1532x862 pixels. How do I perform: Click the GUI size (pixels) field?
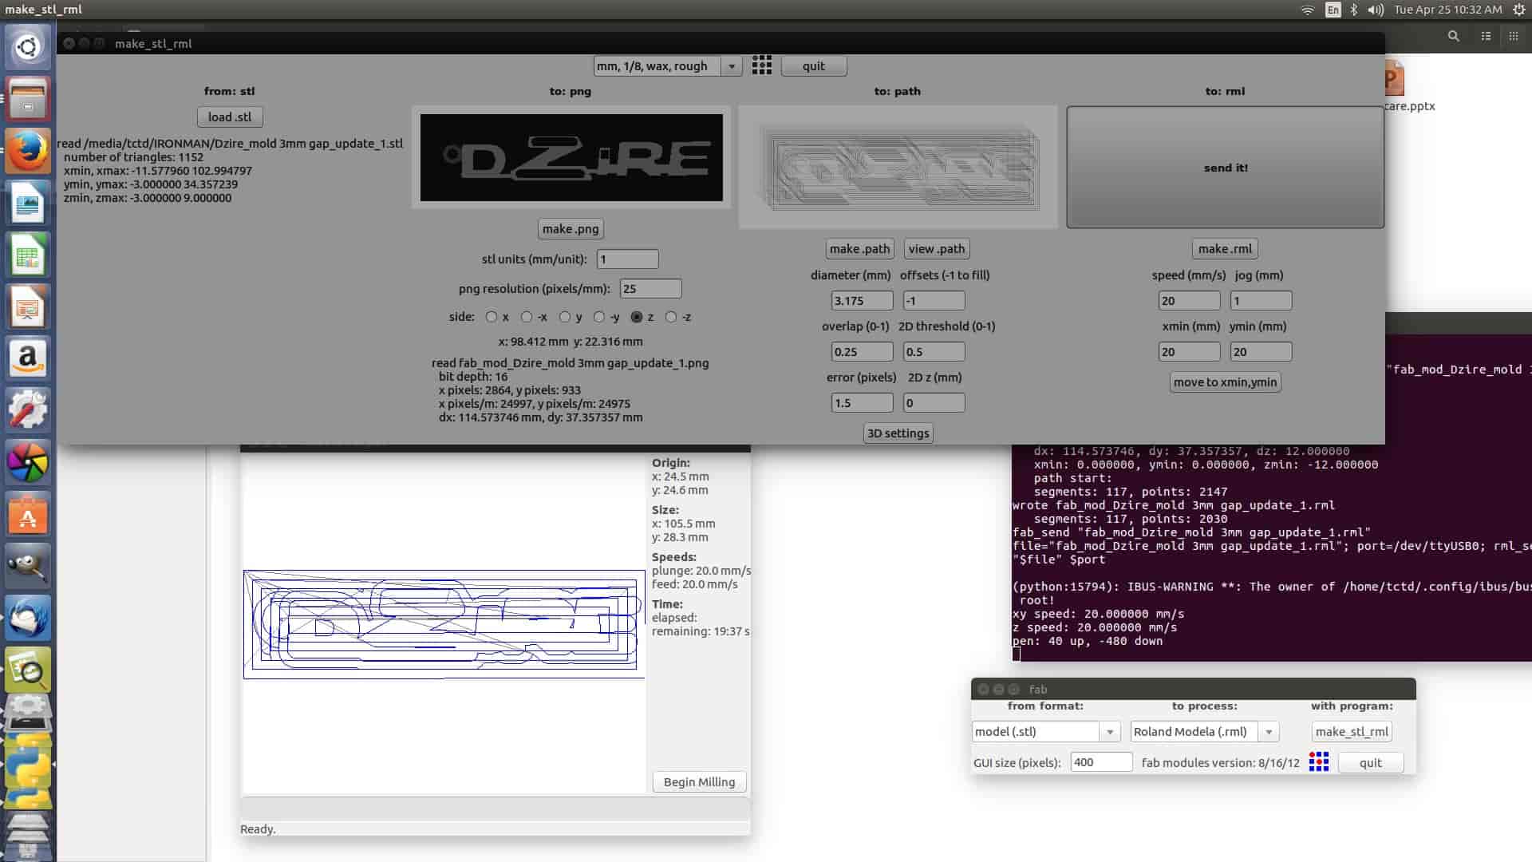click(x=1102, y=762)
